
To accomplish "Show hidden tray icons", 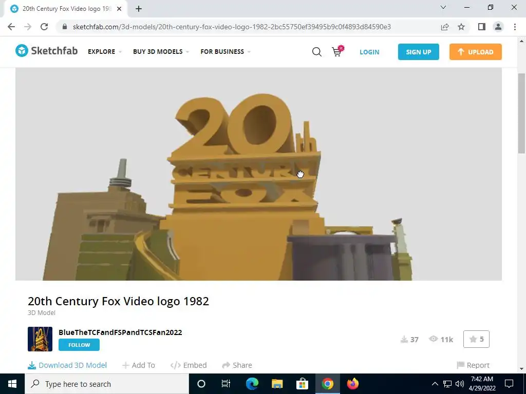I will pos(435,384).
